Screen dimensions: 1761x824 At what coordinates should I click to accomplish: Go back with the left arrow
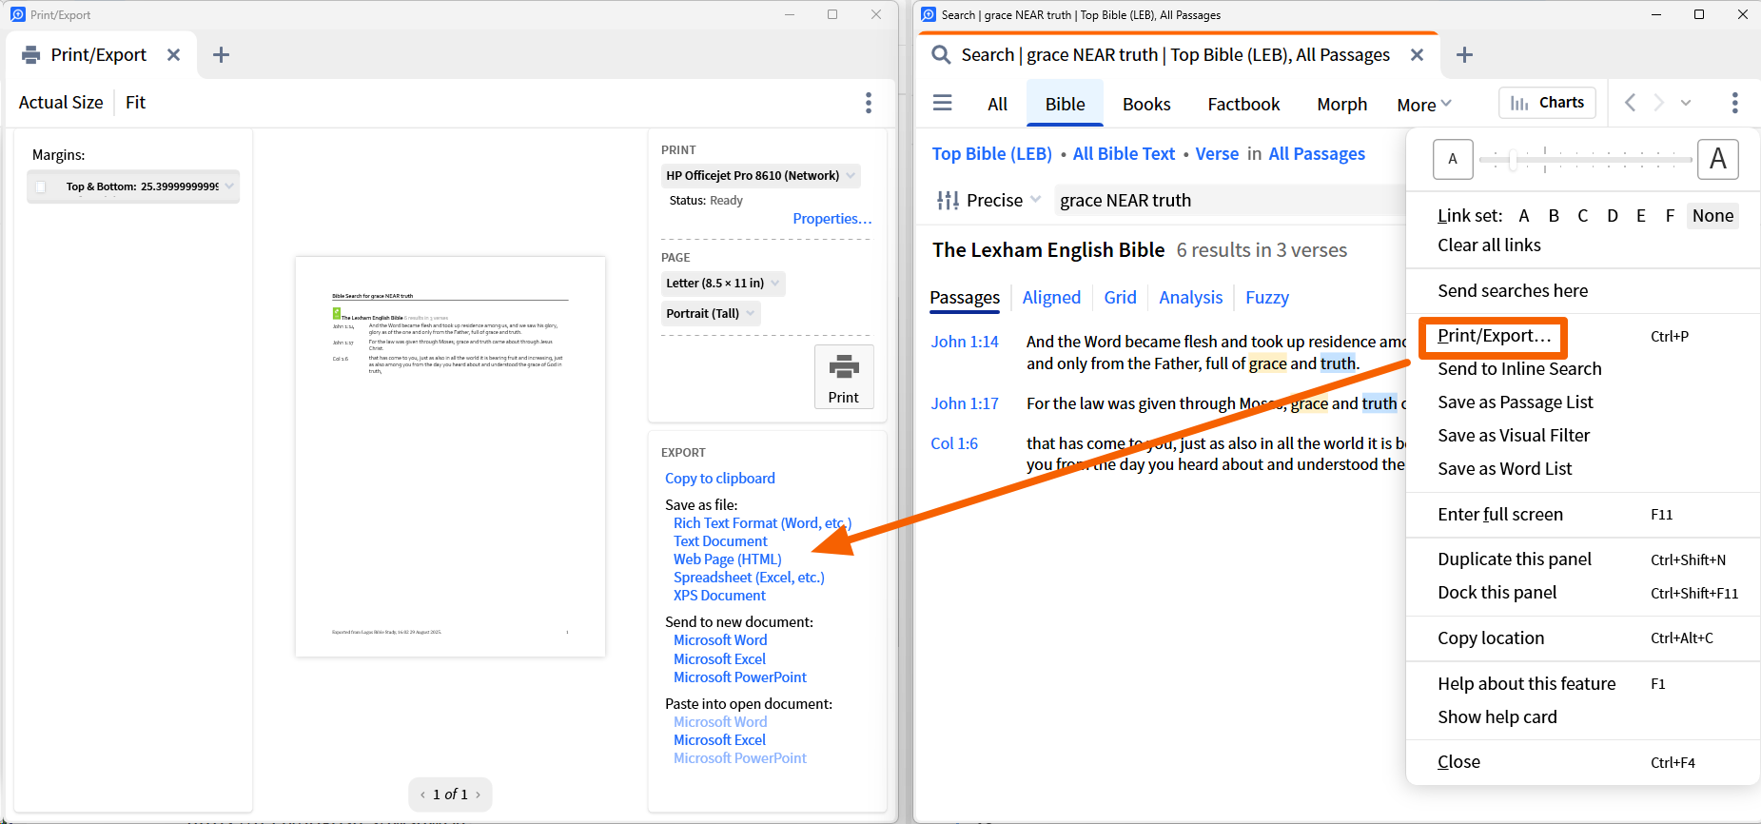click(x=1631, y=103)
